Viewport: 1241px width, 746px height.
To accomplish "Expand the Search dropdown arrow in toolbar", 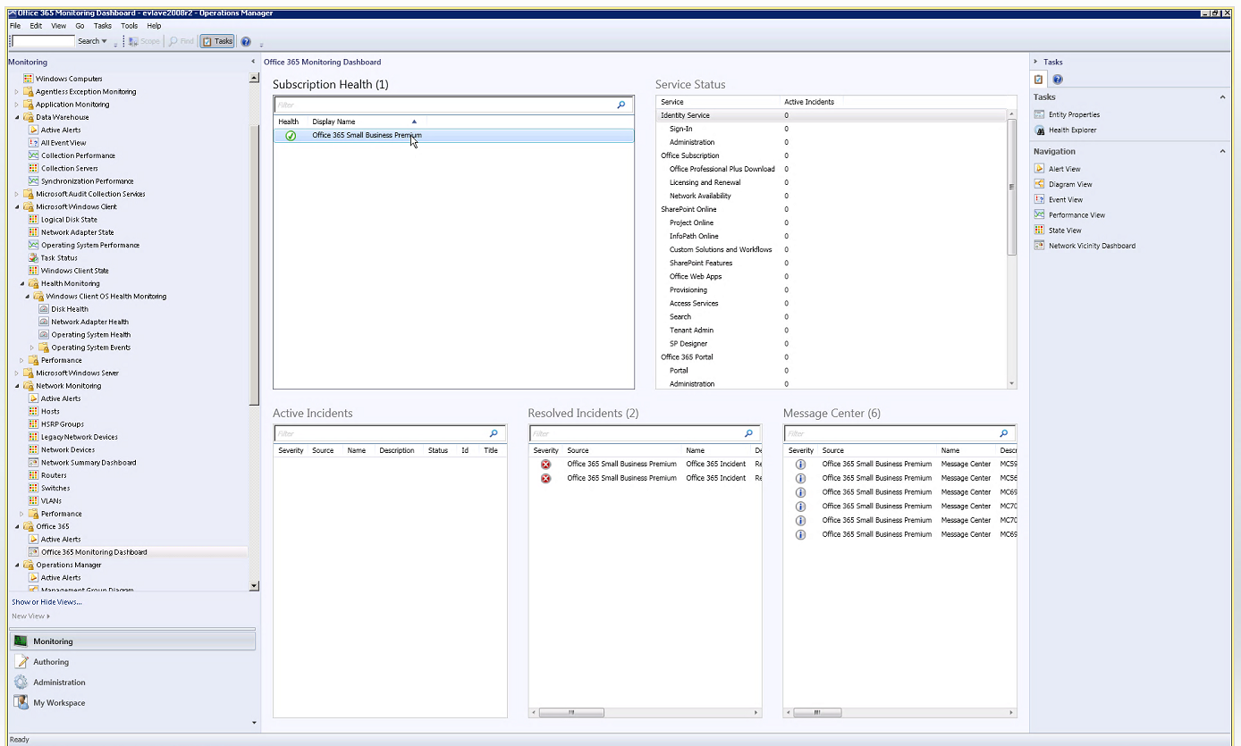I will [x=104, y=41].
